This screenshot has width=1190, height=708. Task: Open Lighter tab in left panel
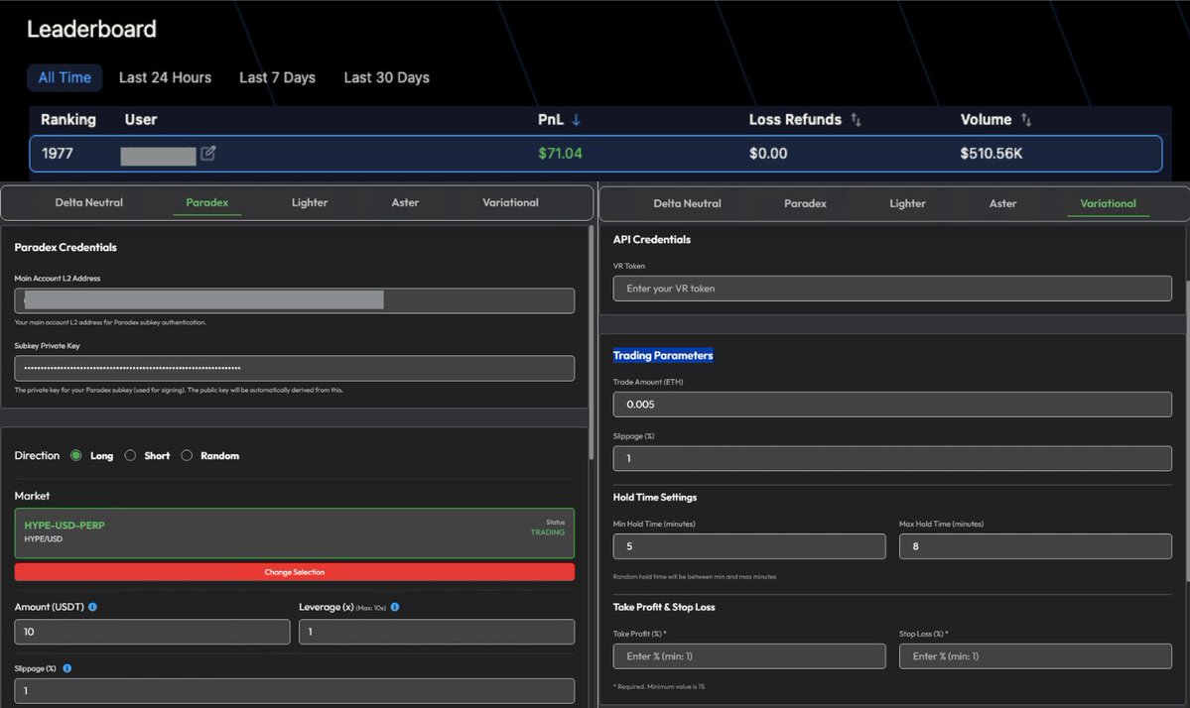click(310, 202)
